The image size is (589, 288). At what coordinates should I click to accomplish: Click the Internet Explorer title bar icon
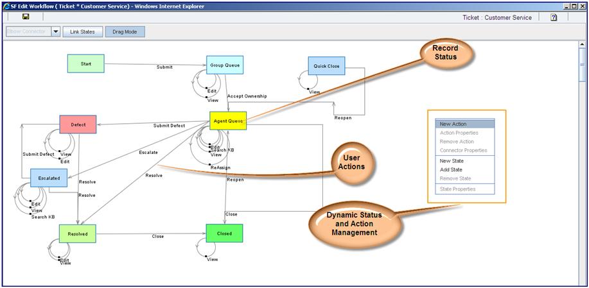6,6
